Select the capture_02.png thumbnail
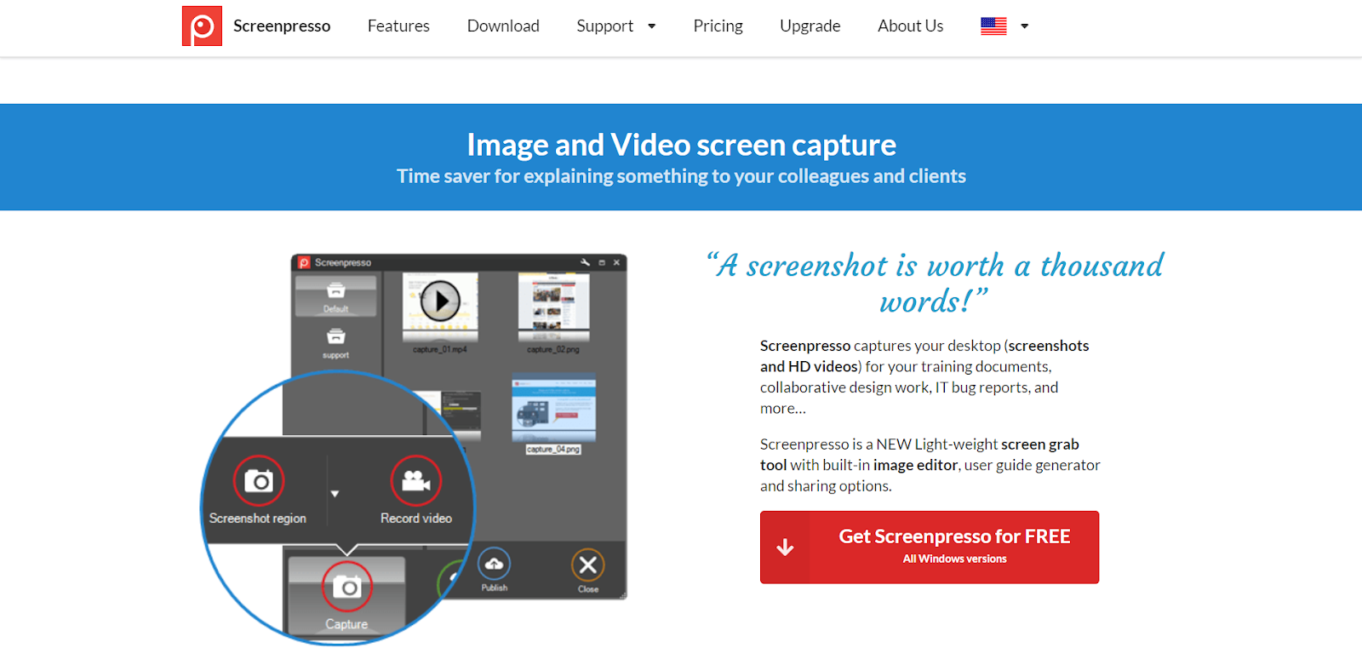1362x648 pixels. click(x=553, y=307)
